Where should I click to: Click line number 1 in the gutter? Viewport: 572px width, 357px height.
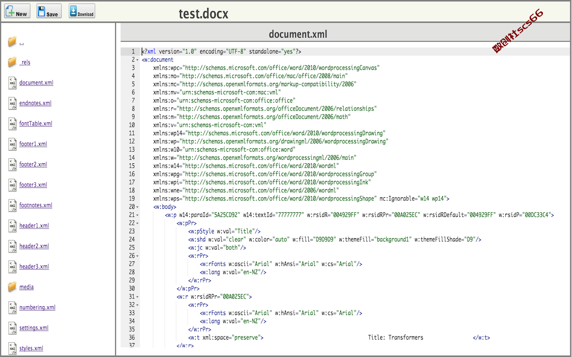pos(133,52)
